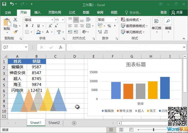
Task: Click the Save icon in title bar
Action: (x=4, y=4)
